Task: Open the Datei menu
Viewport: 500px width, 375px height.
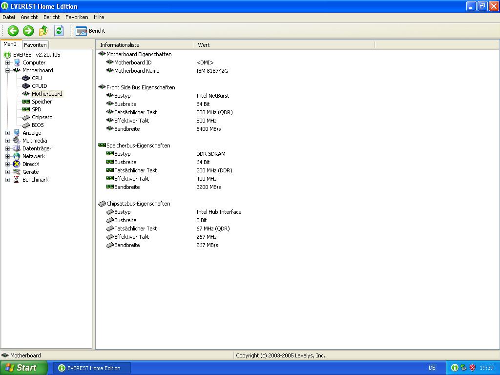Action: click(9, 17)
